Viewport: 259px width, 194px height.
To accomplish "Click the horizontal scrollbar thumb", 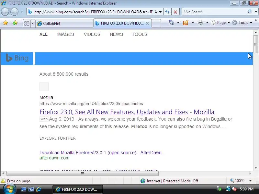I will coord(83,173).
